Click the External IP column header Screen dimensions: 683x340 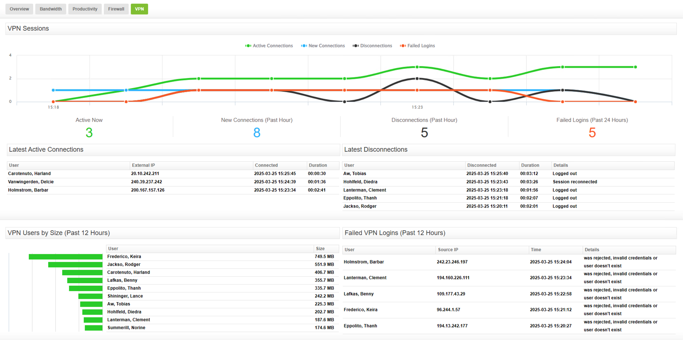coord(143,165)
